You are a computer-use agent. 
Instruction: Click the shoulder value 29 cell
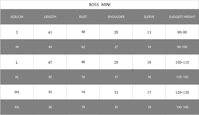116,62
